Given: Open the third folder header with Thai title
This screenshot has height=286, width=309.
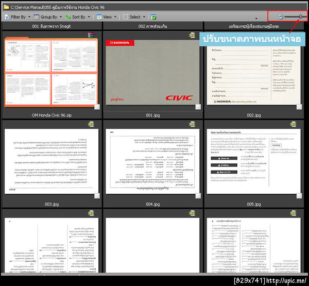Looking at the screenshot, I should 254,26.
